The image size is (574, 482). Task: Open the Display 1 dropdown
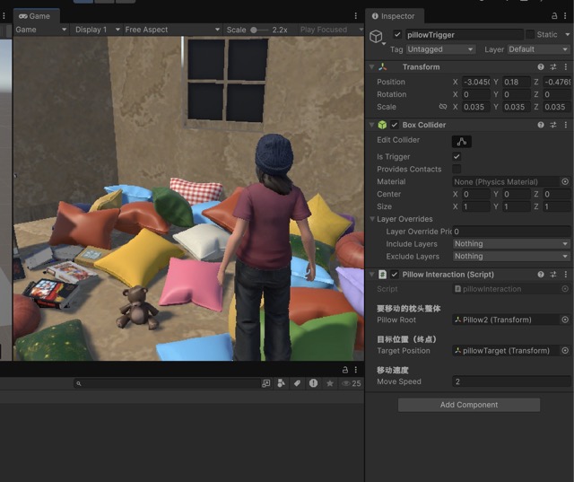coord(97,30)
